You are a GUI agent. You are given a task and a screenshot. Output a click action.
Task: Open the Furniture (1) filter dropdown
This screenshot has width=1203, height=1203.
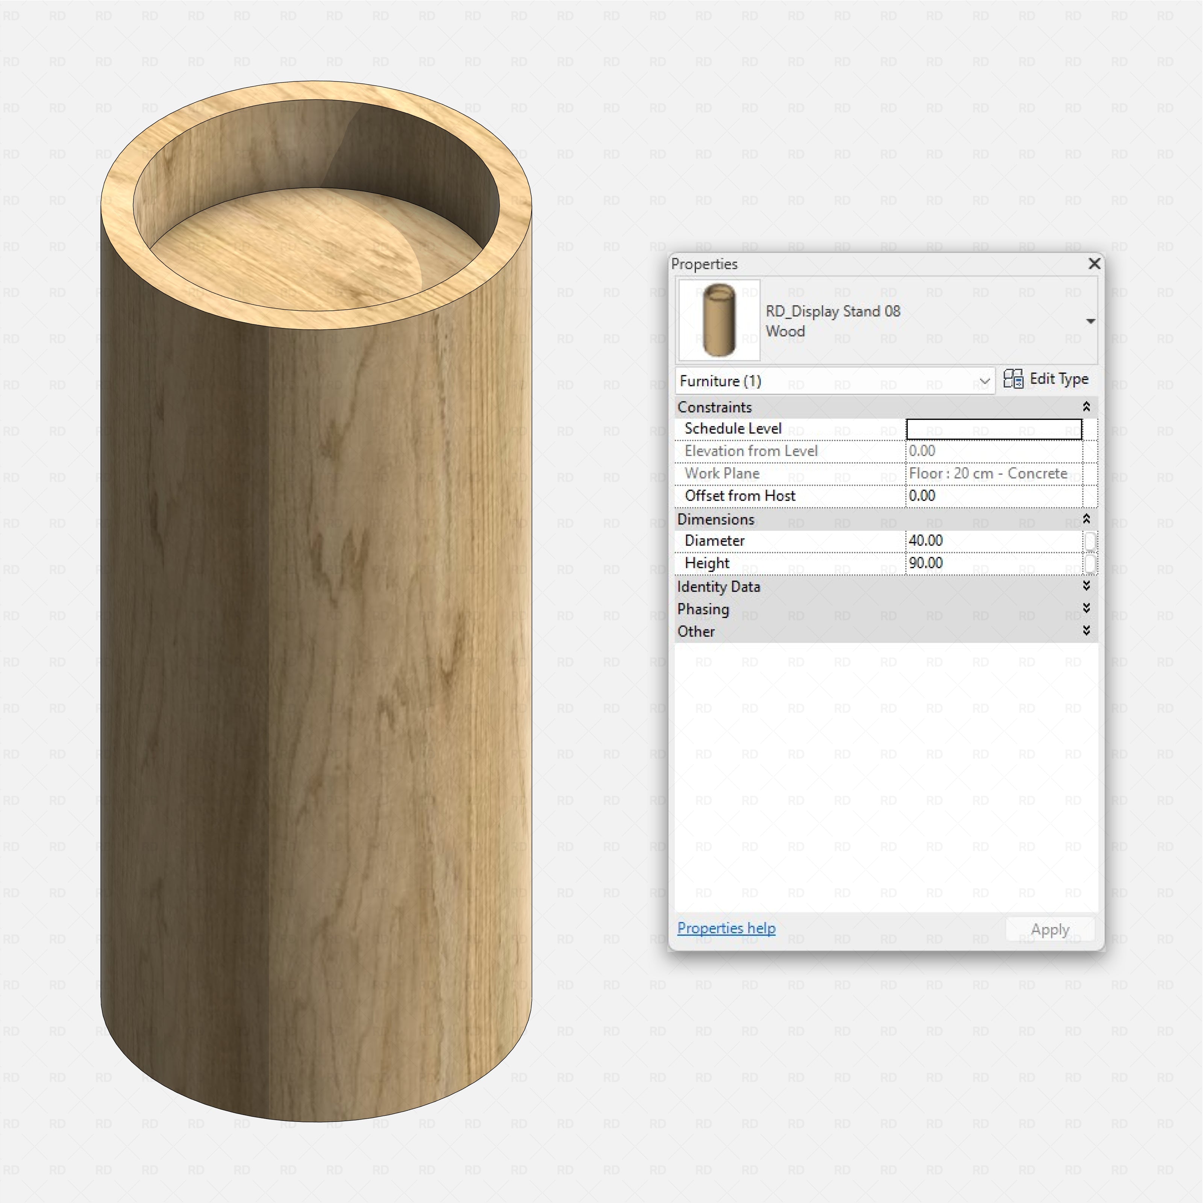tap(835, 381)
